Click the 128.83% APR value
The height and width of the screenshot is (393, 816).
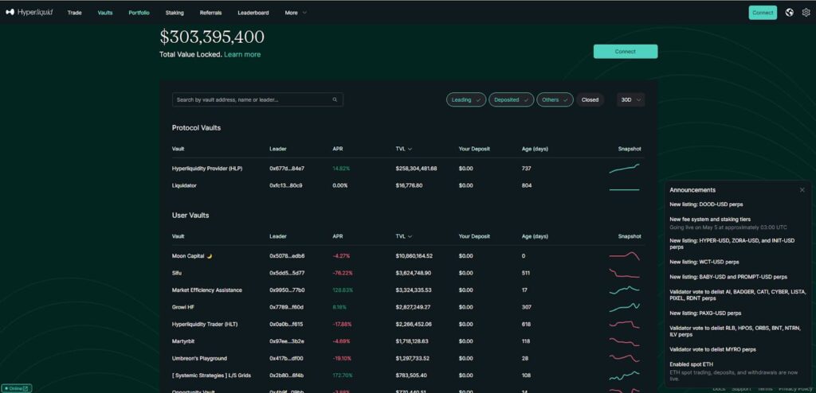[343, 290]
